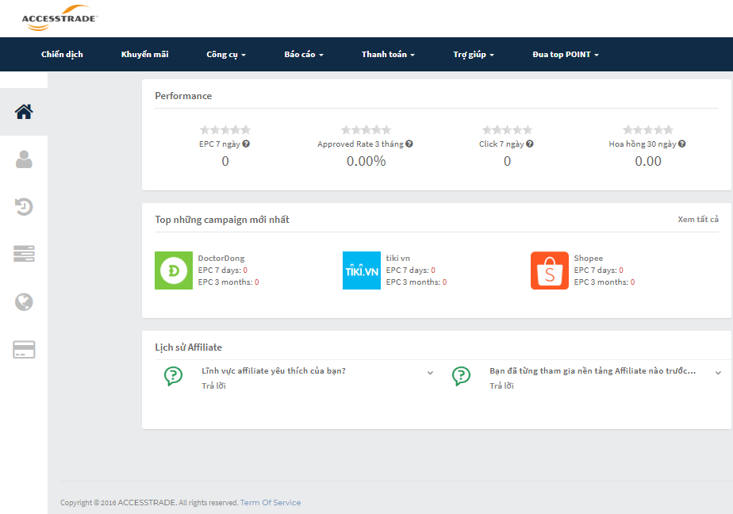Click the home icon in the sidebar

coord(24,112)
